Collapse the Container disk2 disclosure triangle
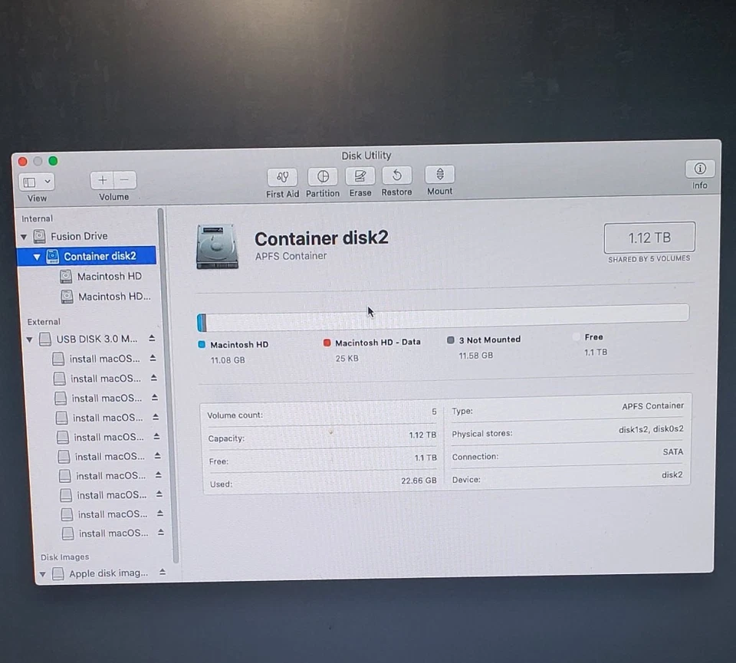This screenshot has width=736, height=663. coord(36,256)
